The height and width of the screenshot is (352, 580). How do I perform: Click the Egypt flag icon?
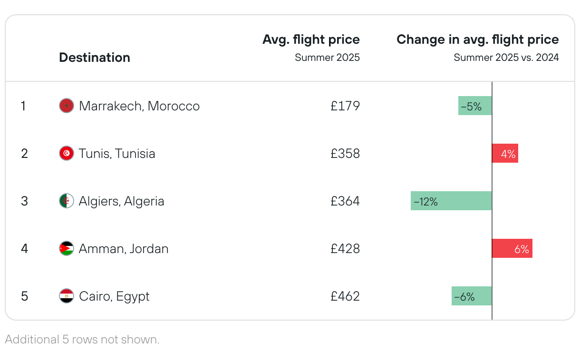[67, 296]
